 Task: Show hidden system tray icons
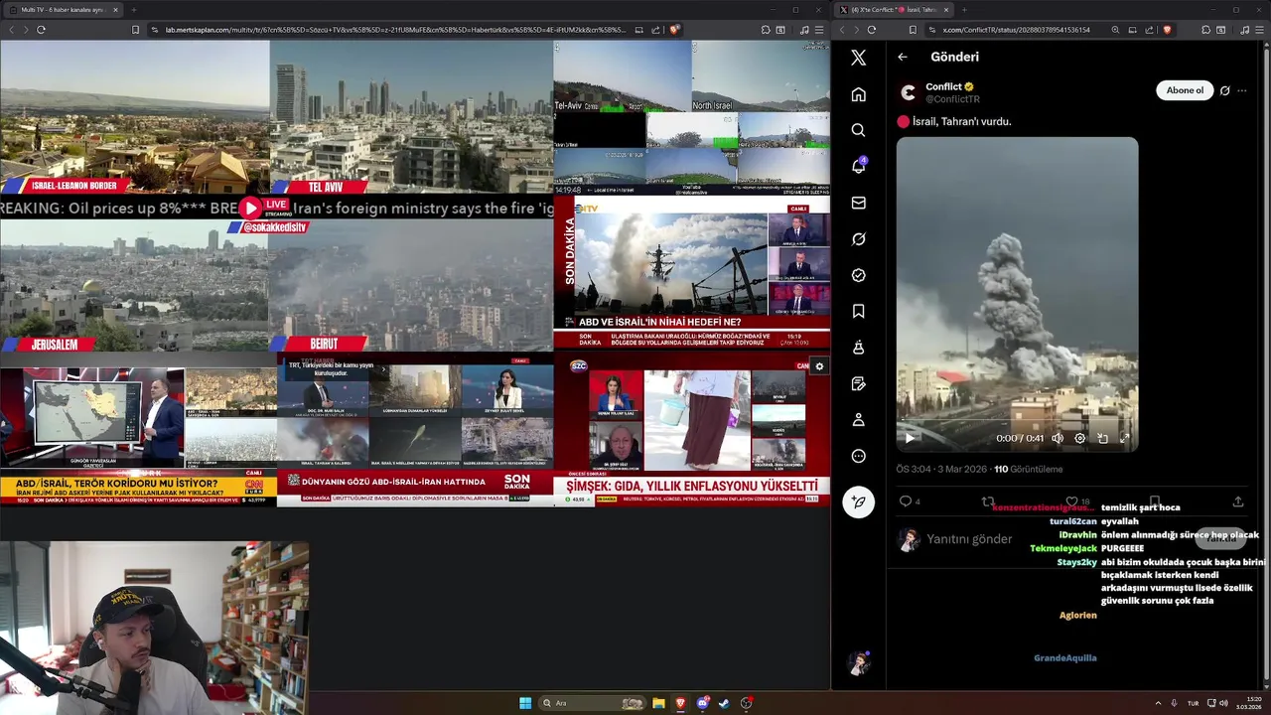click(1158, 703)
